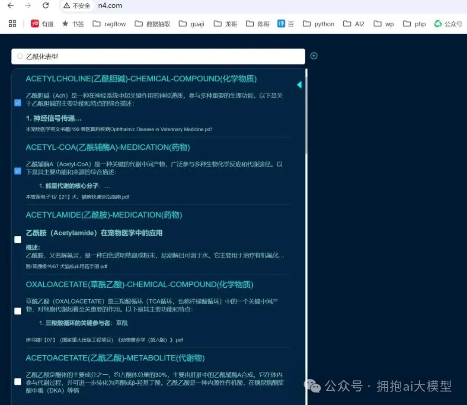Click inside the 乙酰化表型 search input field
This screenshot has width=467, height=405.
coord(130,56)
